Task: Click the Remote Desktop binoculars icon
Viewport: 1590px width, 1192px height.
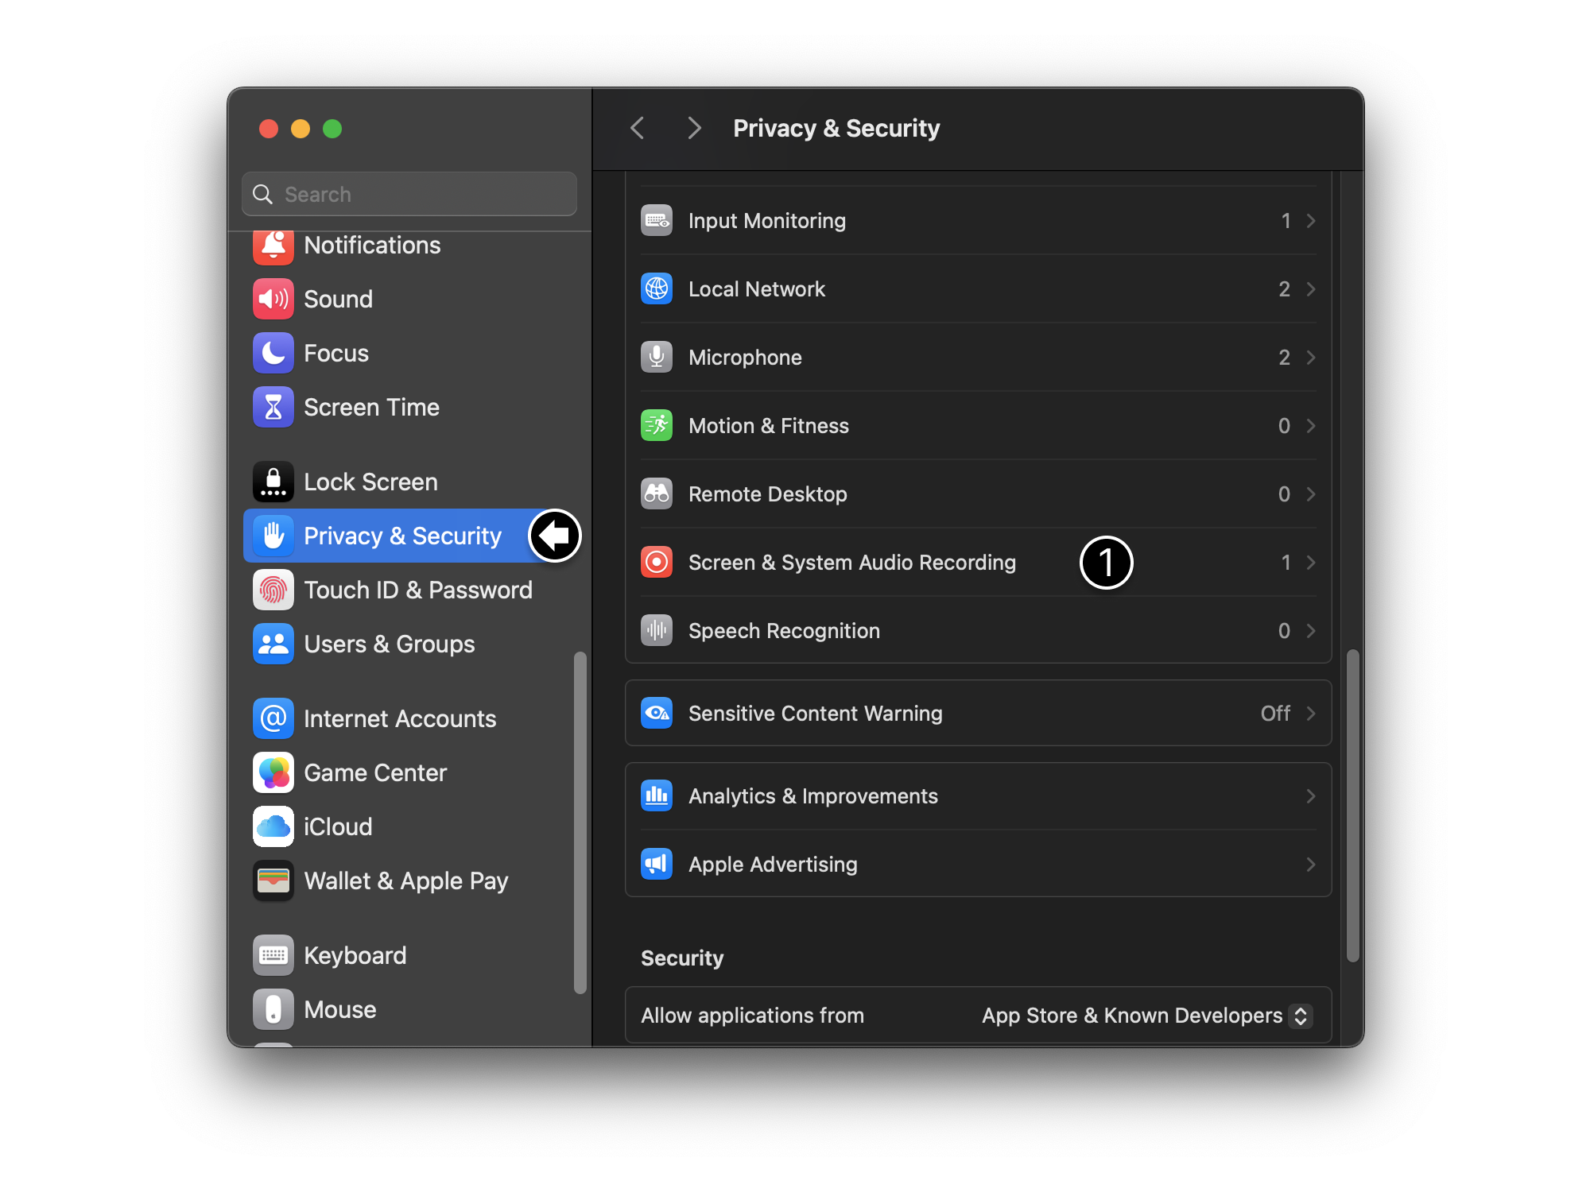Action: (657, 493)
